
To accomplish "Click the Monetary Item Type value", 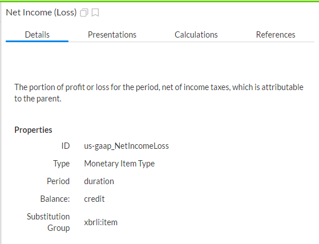I will coord(119,164).
